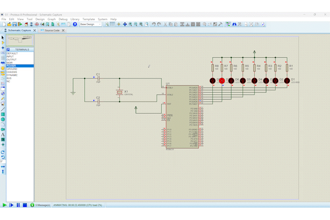This screenshot has width=330, height=220.
Task: Click the overview thumbnail of schematic
Action: click(19, 40)
